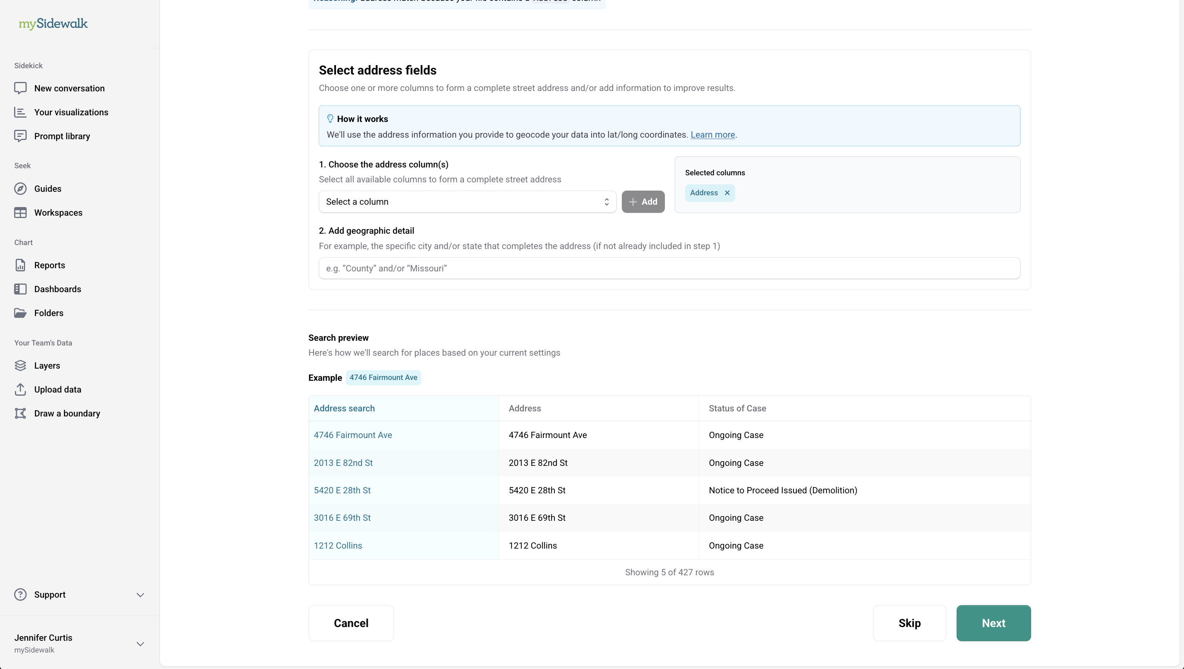
Task: Expand the Jennifer Curtis account menu
Action: 140,644
